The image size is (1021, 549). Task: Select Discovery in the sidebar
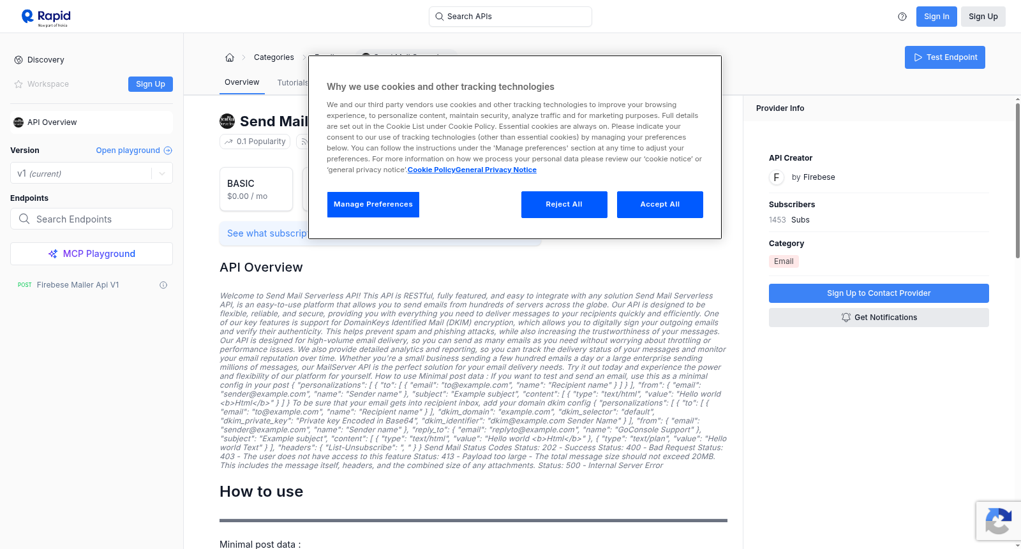pyautogui.click(x=46, y=60)
